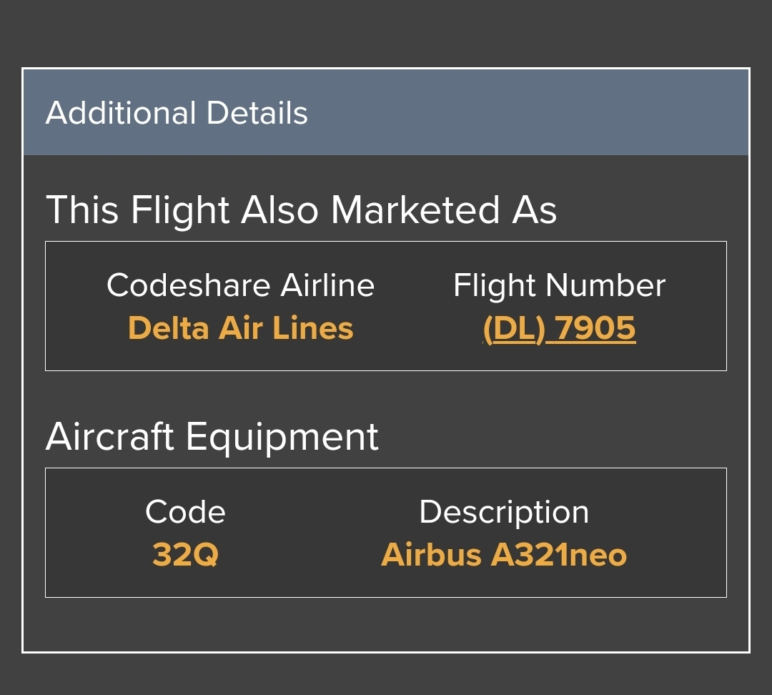The image size is (772, 695).
Task: Click the Aircraft Equipment heading
Action: tap(212, 437)
